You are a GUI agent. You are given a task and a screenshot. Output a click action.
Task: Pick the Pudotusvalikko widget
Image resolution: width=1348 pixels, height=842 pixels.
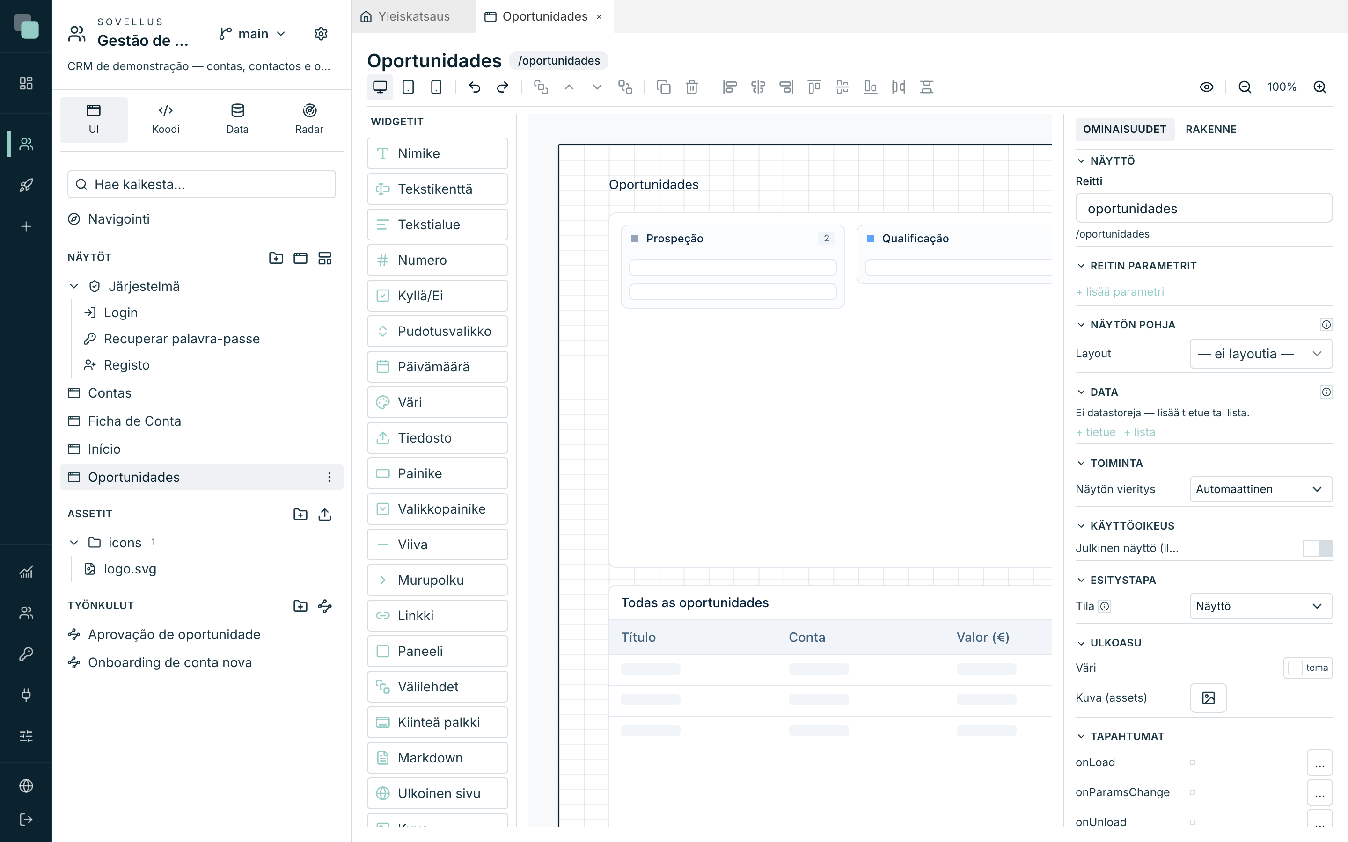point(437,331)
